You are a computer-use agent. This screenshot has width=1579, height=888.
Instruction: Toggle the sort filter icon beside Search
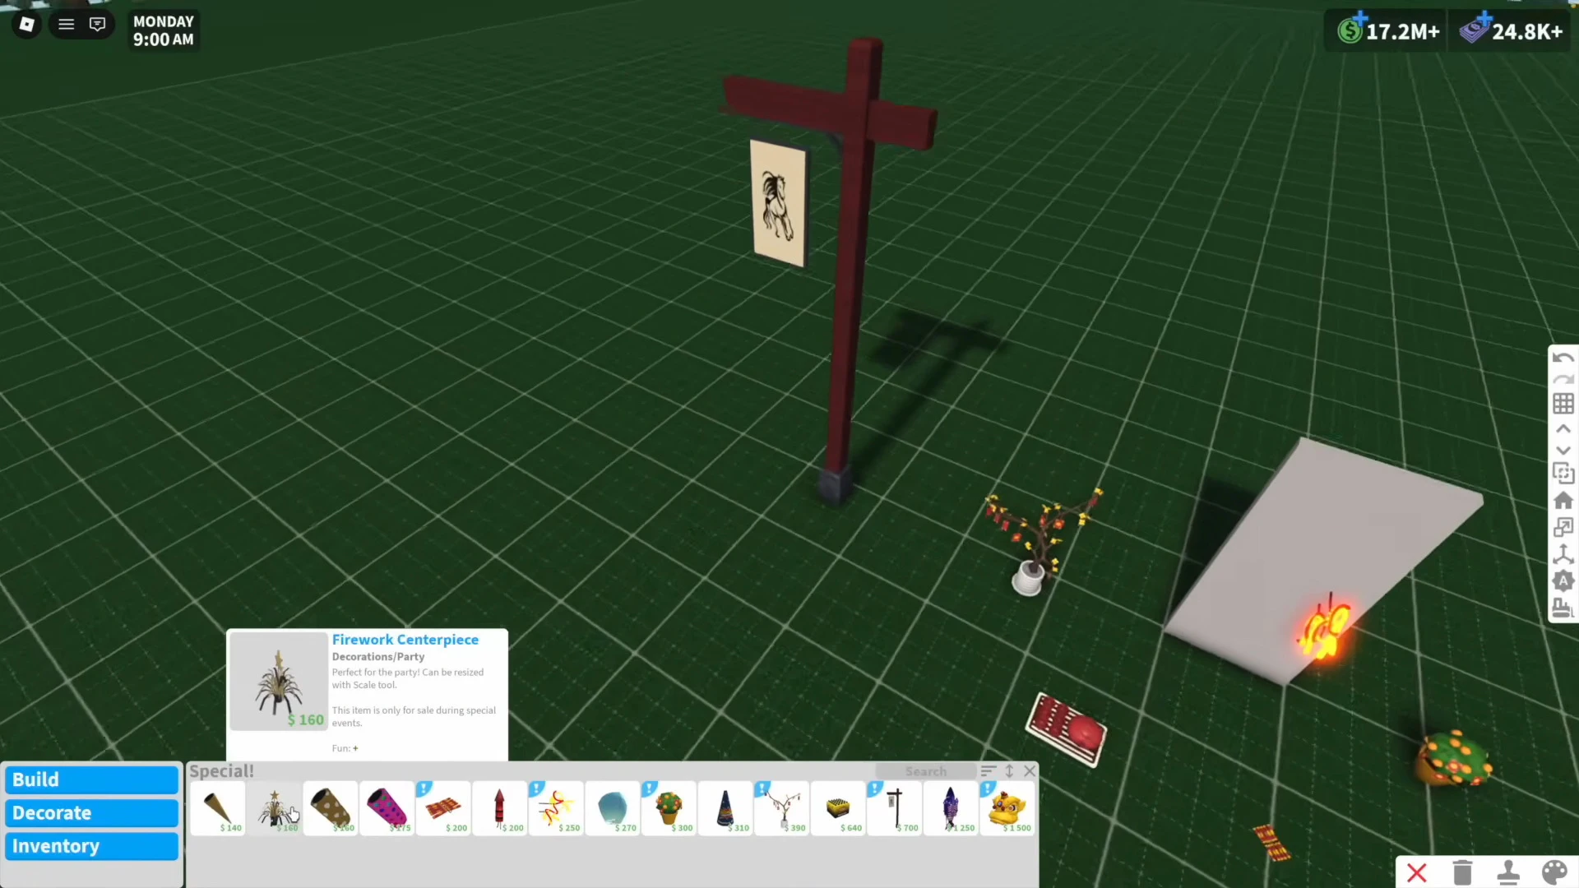(989, 771)
